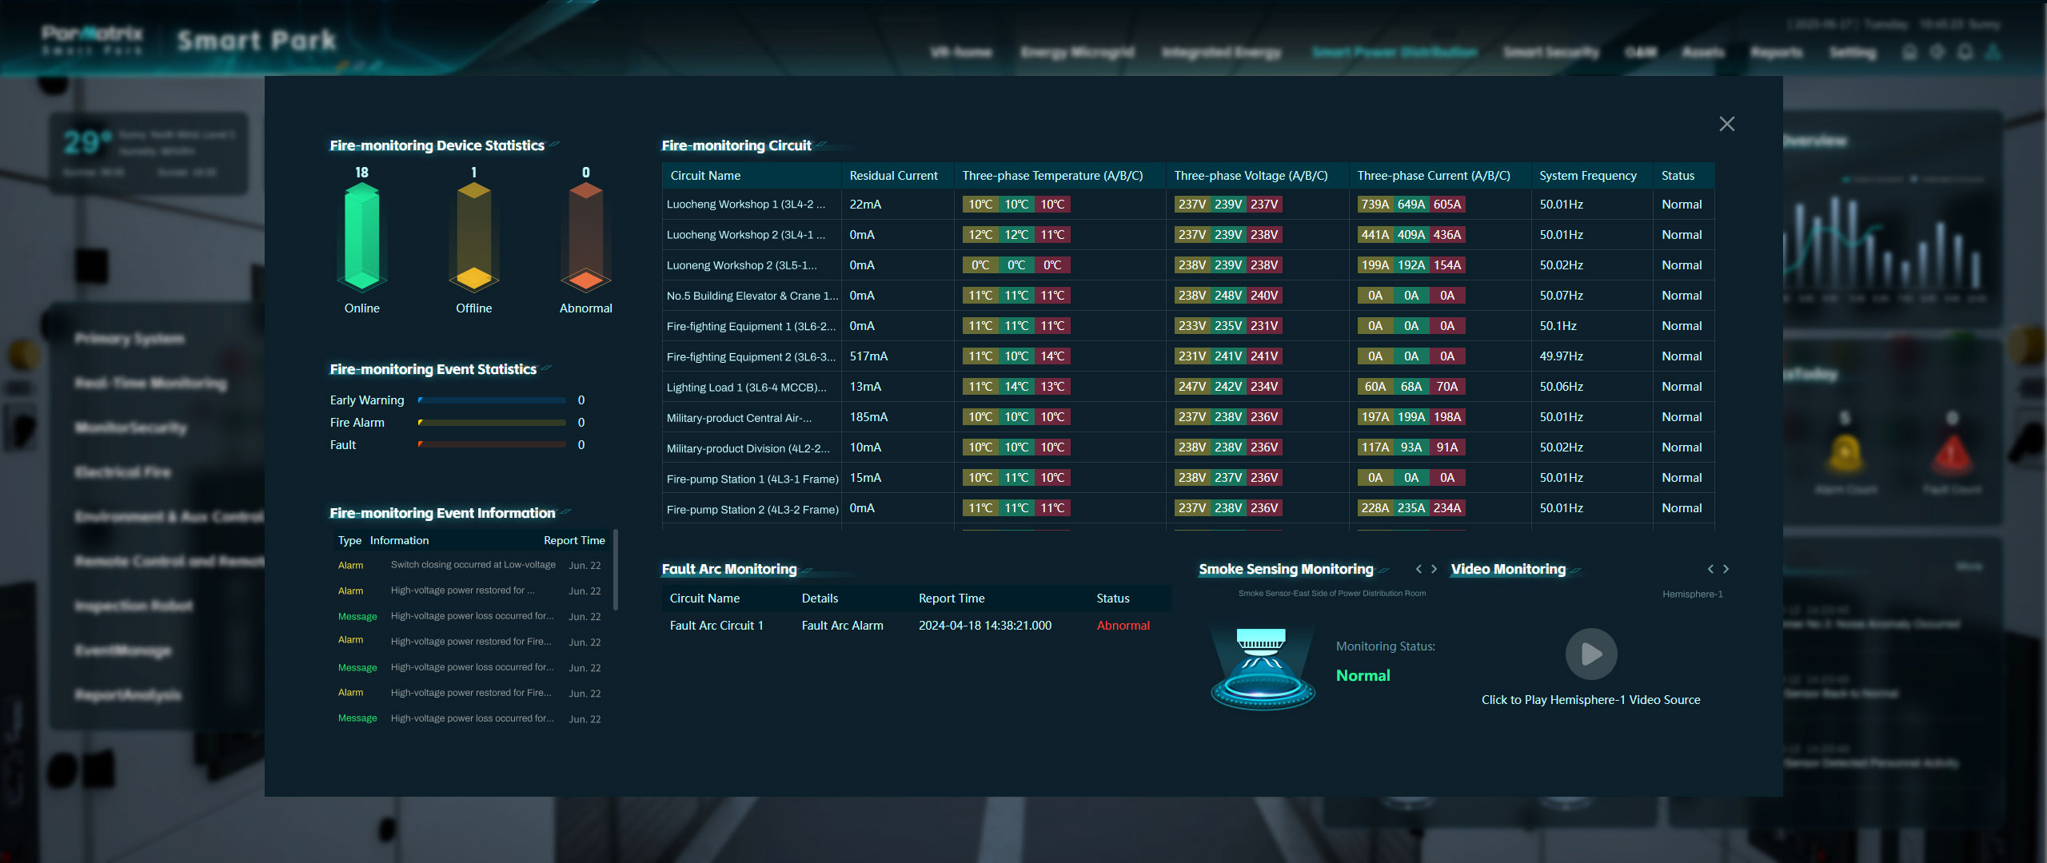
Task: Click the 185mA residual current value
Action: pos(868,417)
